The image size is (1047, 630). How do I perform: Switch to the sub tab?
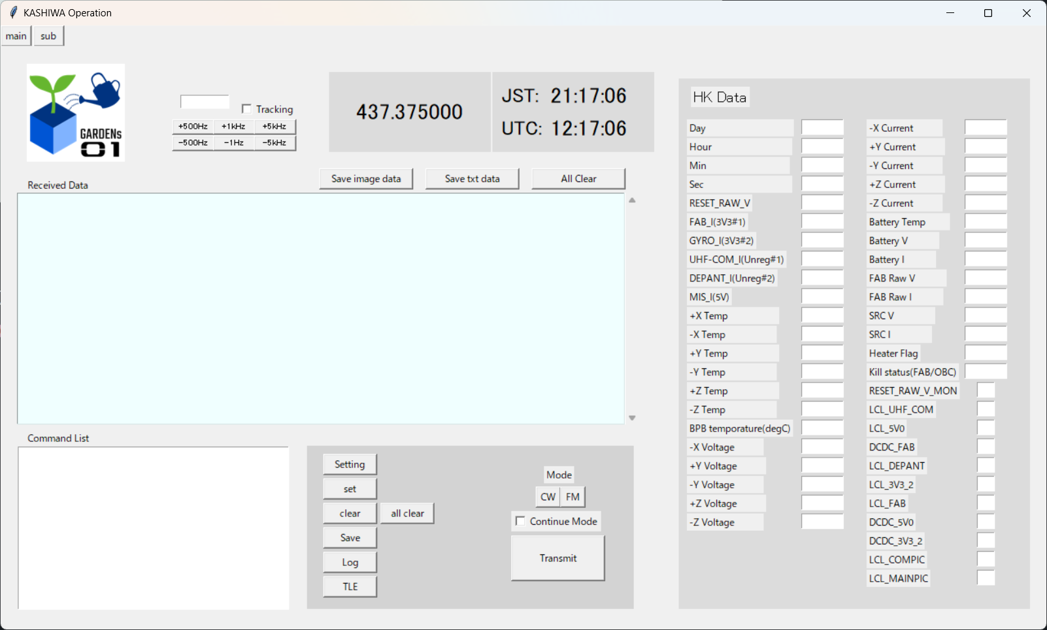[48, 36]
